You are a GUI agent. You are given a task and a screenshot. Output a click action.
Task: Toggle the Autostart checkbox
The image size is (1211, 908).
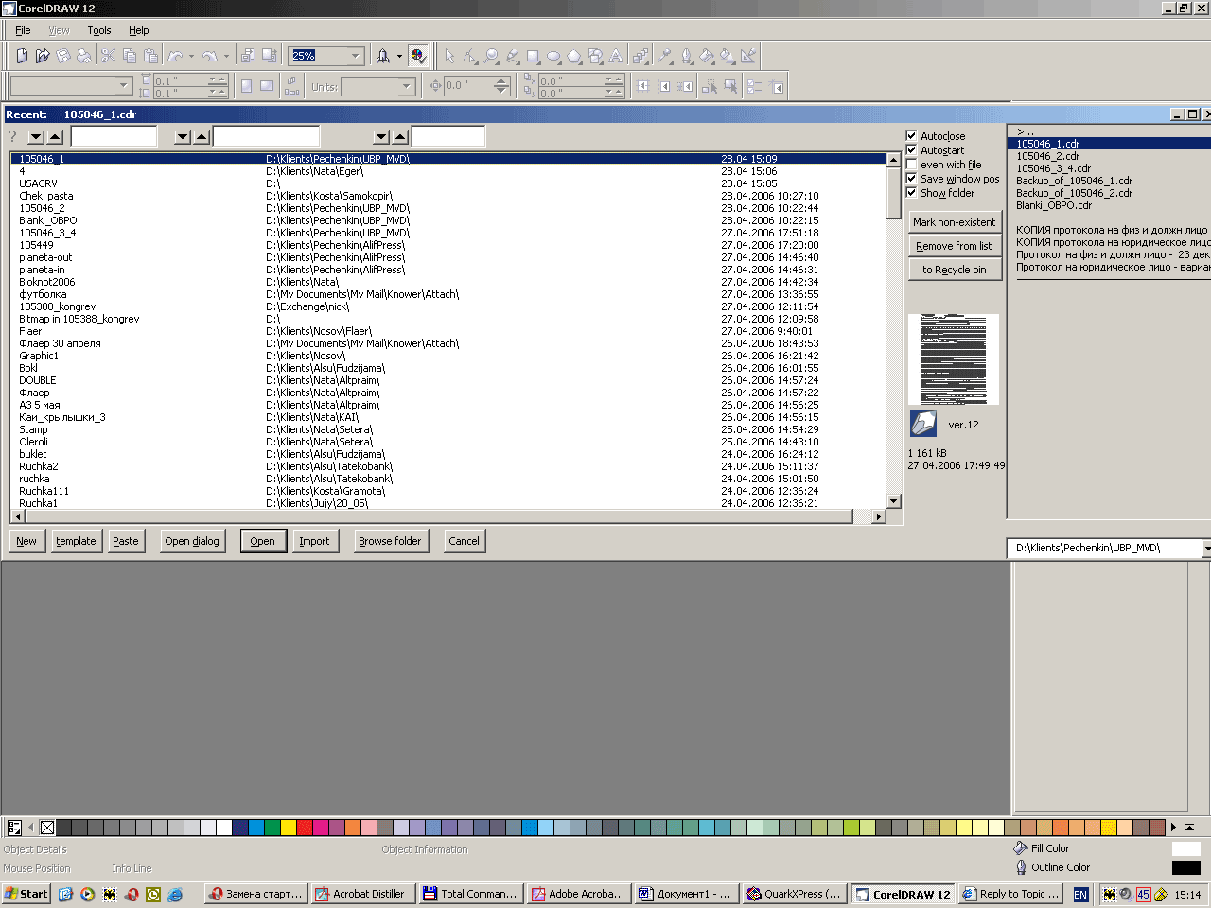(912, 150)
